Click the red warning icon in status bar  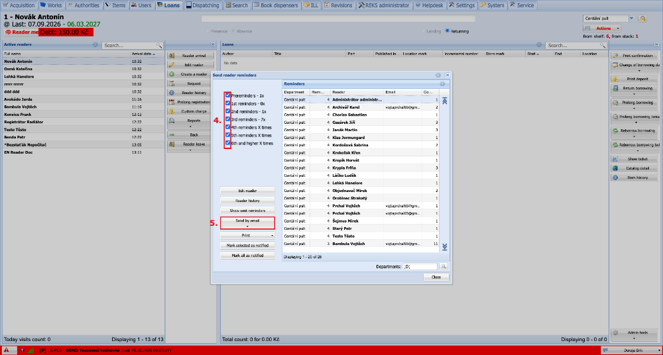click(x=7, y=350)
